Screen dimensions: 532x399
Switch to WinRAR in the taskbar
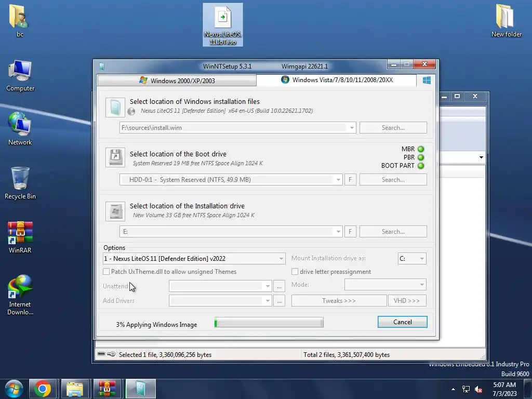(x=107, y=389)
